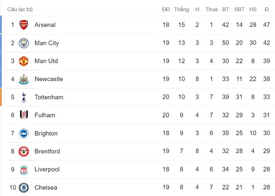Click the Fulham club crest
The height and width of the screenshot is (196, 275).
click(24, 115)
